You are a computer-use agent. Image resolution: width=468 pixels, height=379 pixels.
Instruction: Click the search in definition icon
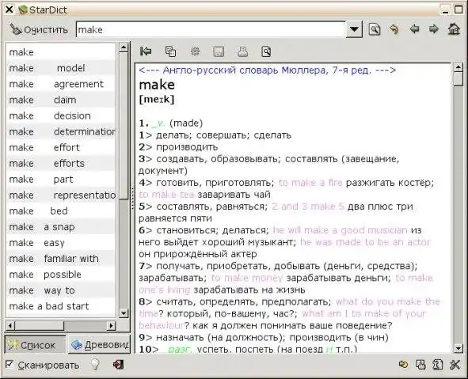click(x=266, y=51)
